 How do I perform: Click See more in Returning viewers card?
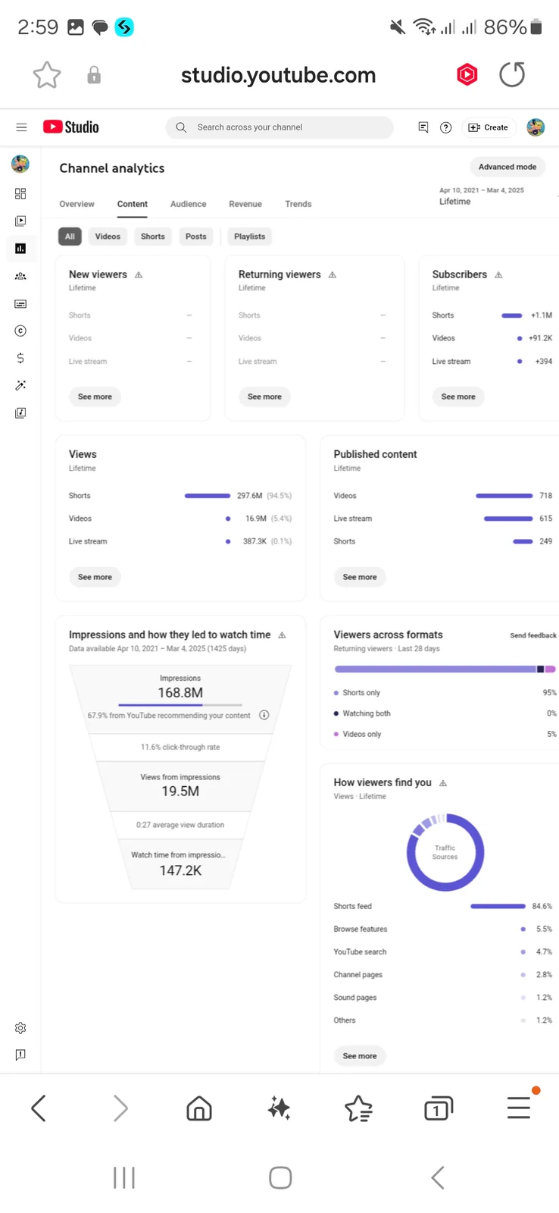264,396
